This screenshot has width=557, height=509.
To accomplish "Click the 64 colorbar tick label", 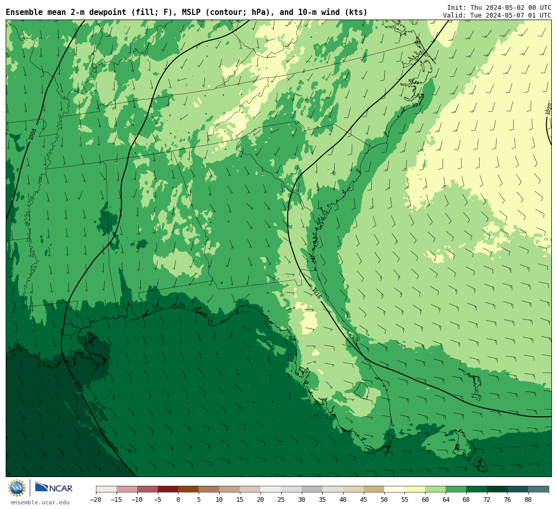I will (446, 499).
